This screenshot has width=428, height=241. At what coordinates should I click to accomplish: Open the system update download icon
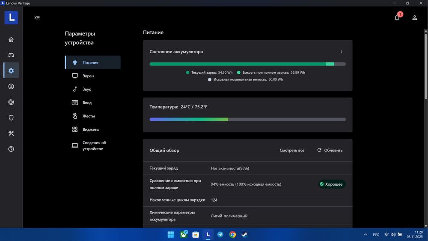[x=11, y=87]
